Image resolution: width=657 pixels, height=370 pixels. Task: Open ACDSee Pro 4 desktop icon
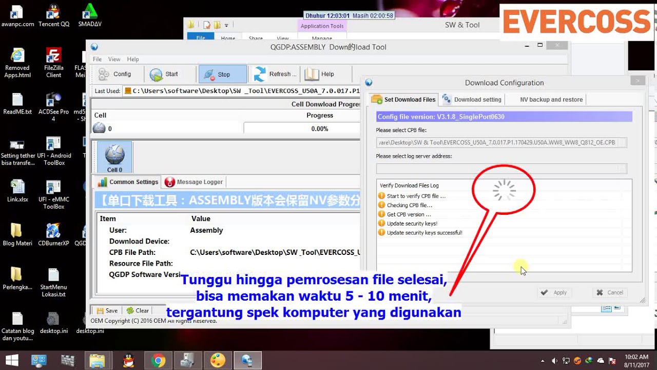coord(53,107)
